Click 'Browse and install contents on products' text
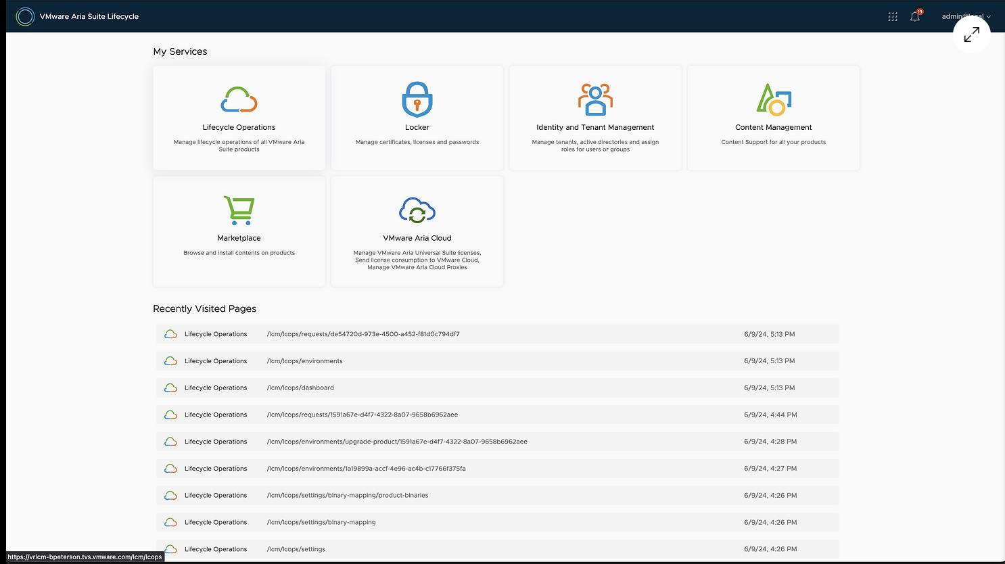 [x=239, y=253]
